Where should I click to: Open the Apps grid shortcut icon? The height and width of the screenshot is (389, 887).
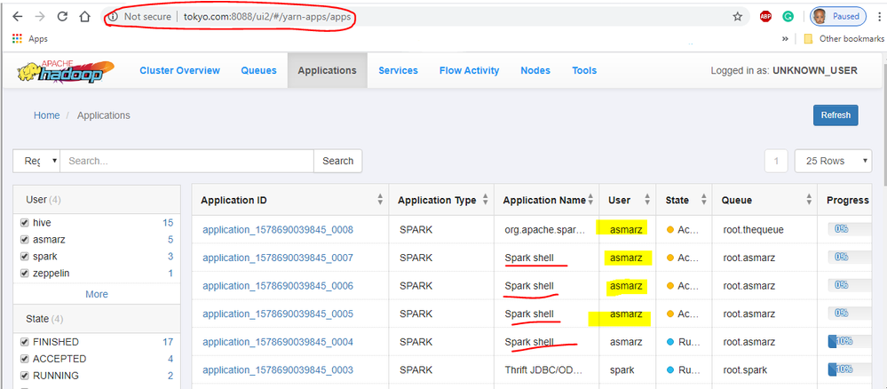point(16,39)
